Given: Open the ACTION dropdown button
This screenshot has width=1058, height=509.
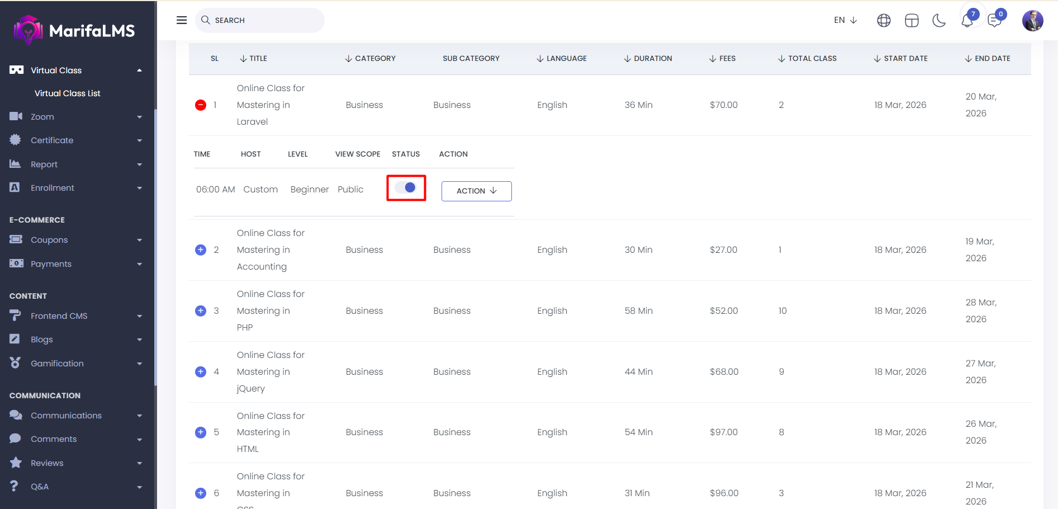Looking at the screenshot, I should tap(476, 191).
